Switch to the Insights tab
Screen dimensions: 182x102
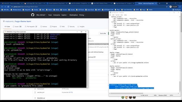point(81,27)
